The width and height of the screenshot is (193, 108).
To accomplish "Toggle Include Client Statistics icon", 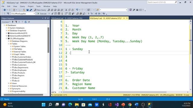I will click(73, 13).
